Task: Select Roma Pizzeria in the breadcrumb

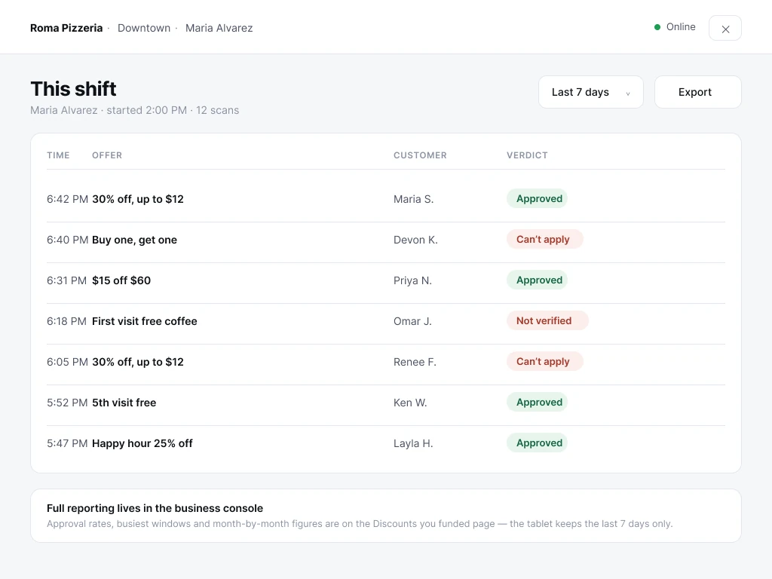Action: coord(66,28)
